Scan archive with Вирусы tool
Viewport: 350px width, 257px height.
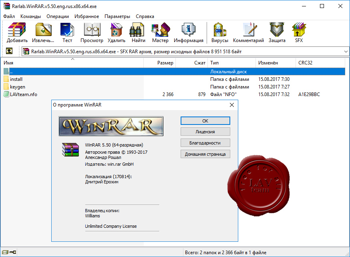[219, 32]
